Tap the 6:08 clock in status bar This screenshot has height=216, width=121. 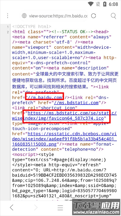(x=113, y=4)
